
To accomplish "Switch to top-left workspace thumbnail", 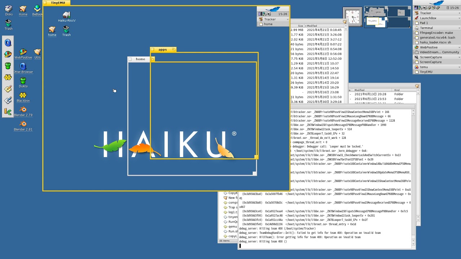I will click(376, 12).
